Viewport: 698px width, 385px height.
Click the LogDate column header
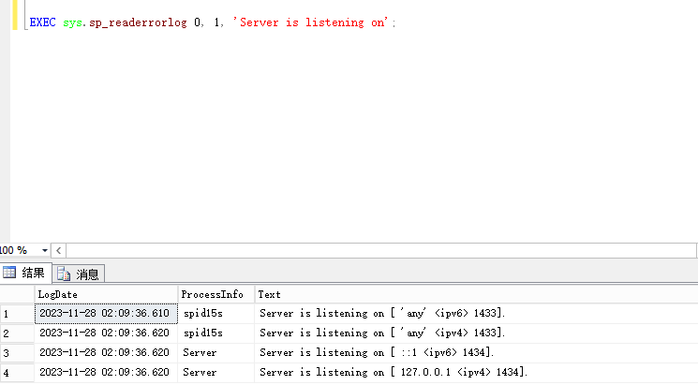click(x=106, y=295)
